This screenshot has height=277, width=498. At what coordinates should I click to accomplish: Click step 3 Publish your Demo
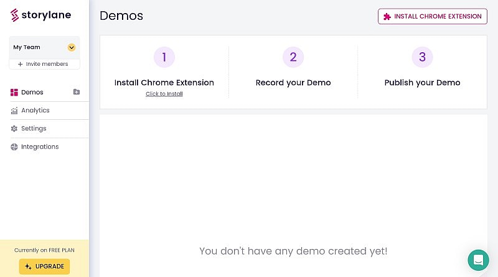tap(422, 83)
